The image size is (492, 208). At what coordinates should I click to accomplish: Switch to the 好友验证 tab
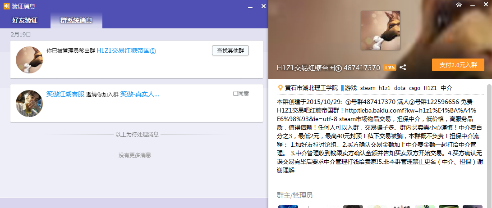click(25, 20)
